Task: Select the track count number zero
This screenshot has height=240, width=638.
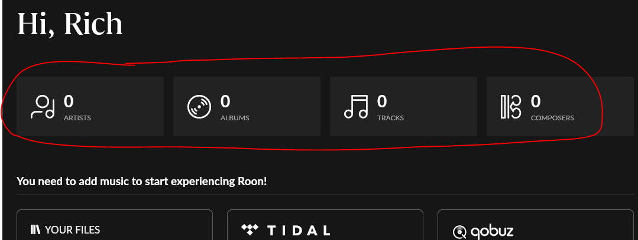Action: click(382, 101)
